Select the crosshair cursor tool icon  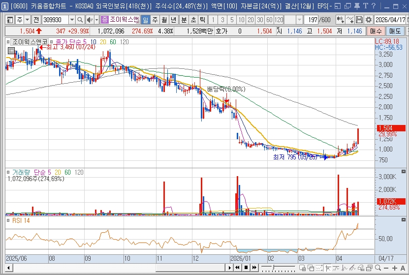[x=328, y=268]
